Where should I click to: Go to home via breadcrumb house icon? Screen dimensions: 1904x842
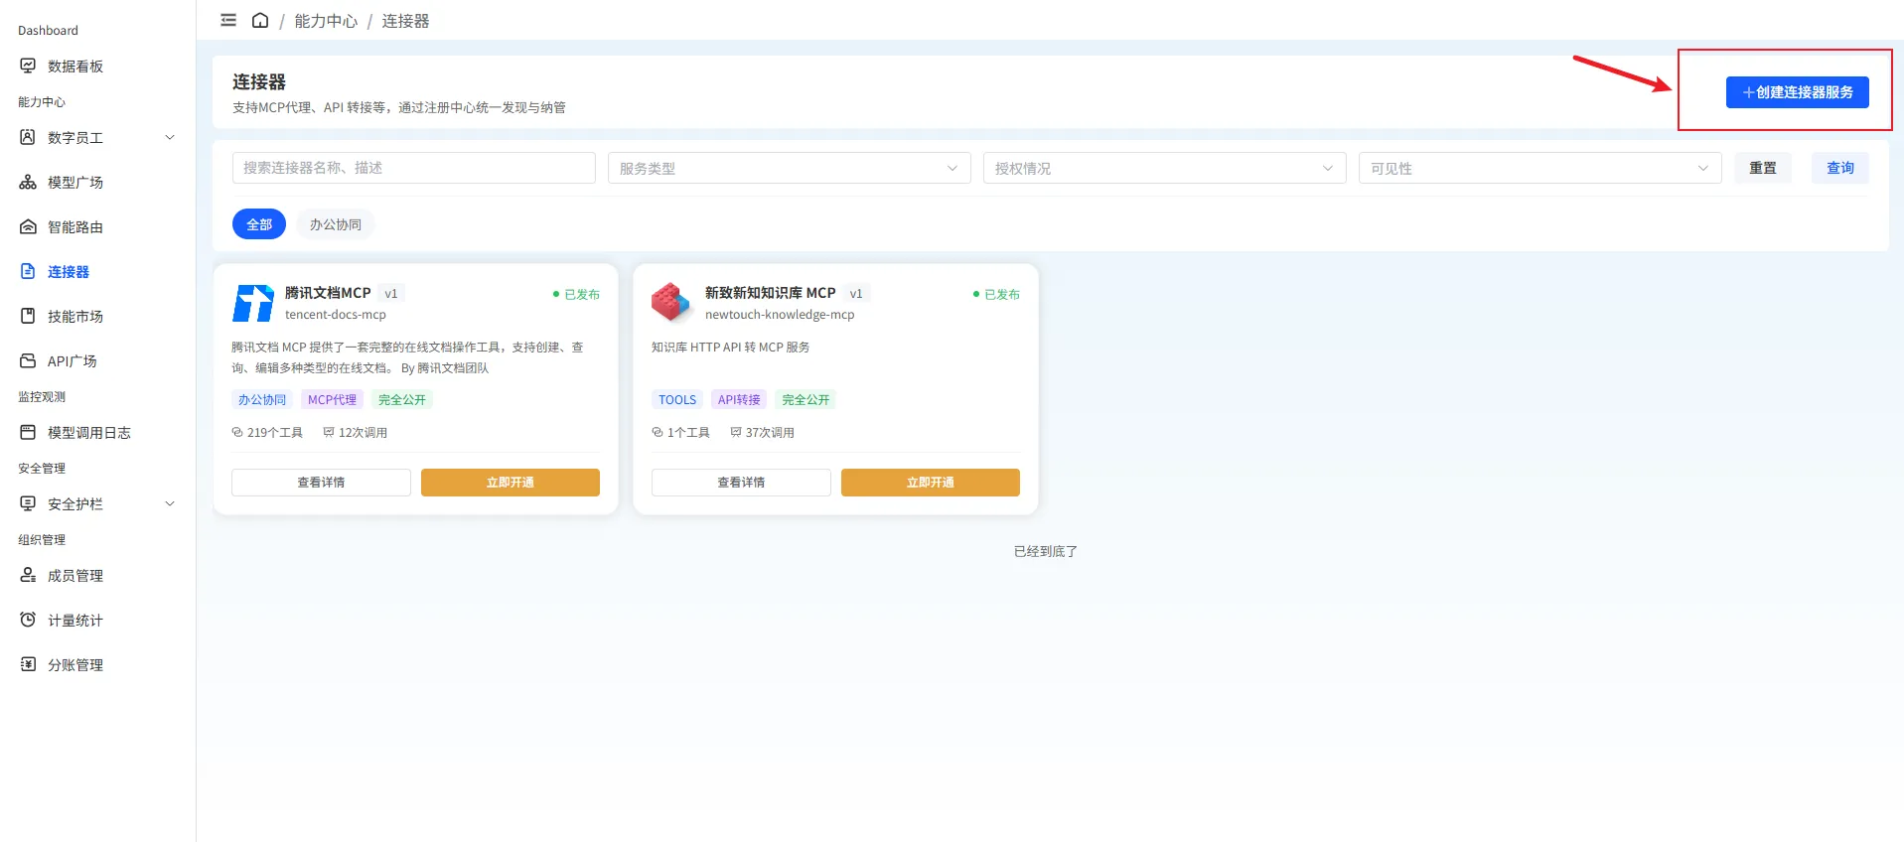click(260, 20)
